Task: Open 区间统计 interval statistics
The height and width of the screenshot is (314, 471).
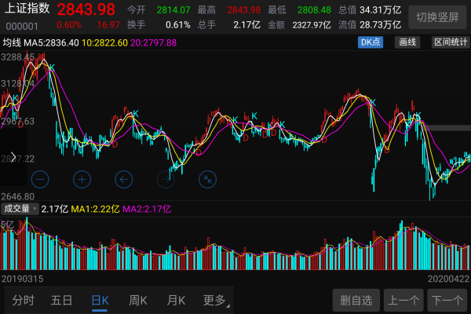Action: pos(451,42)
